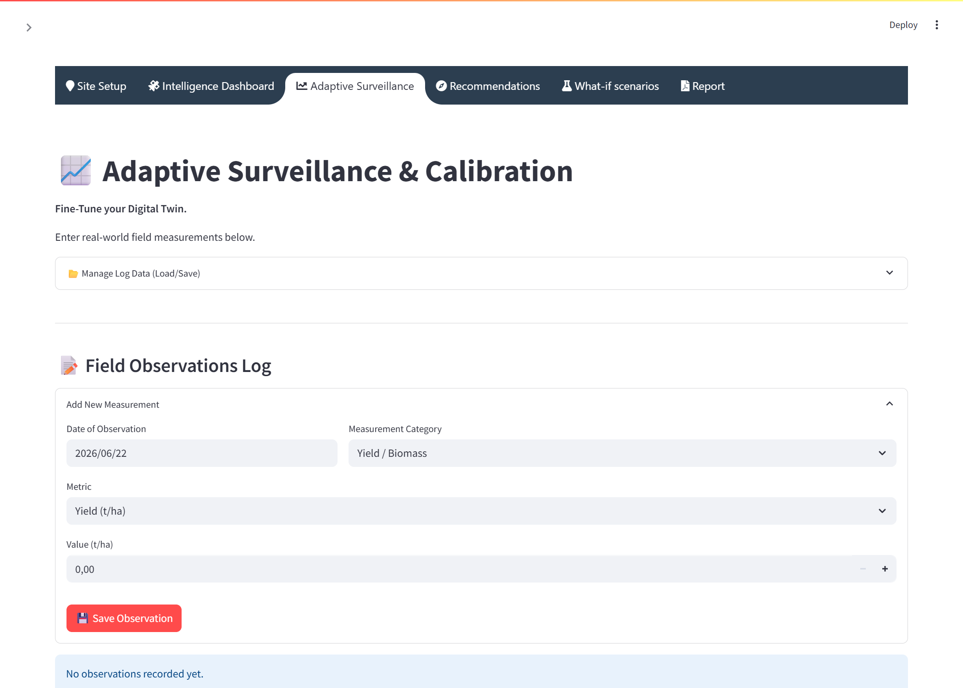Select the Adaptive Surveillance tab
This screenshot has width=963, height=688.
click(x=355, y=86)
